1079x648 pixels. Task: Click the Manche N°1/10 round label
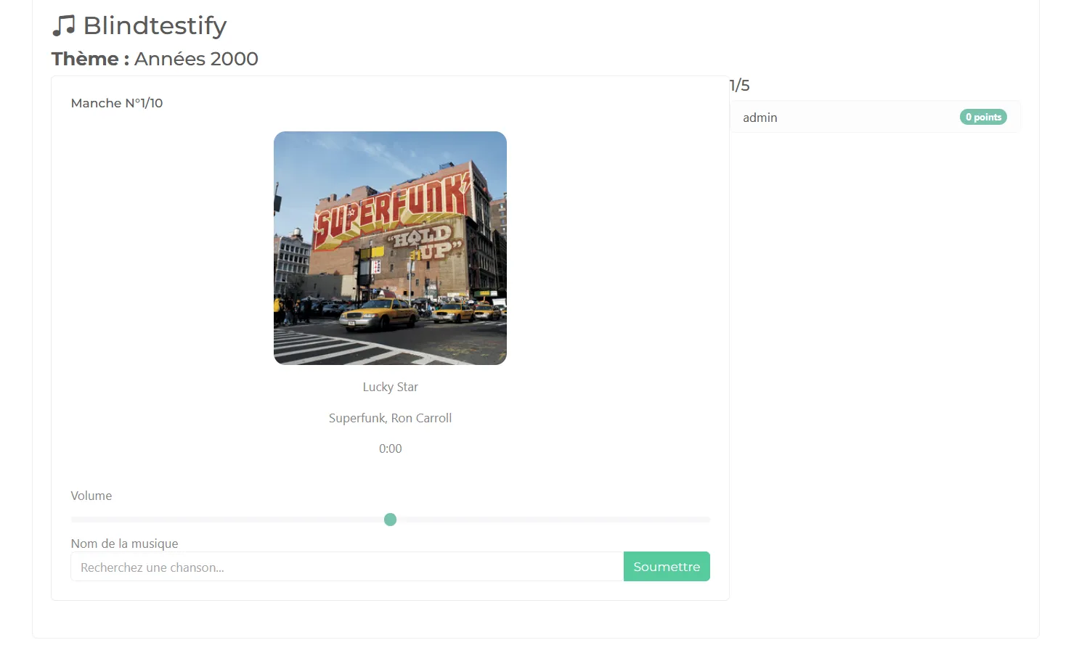(117, 103)
